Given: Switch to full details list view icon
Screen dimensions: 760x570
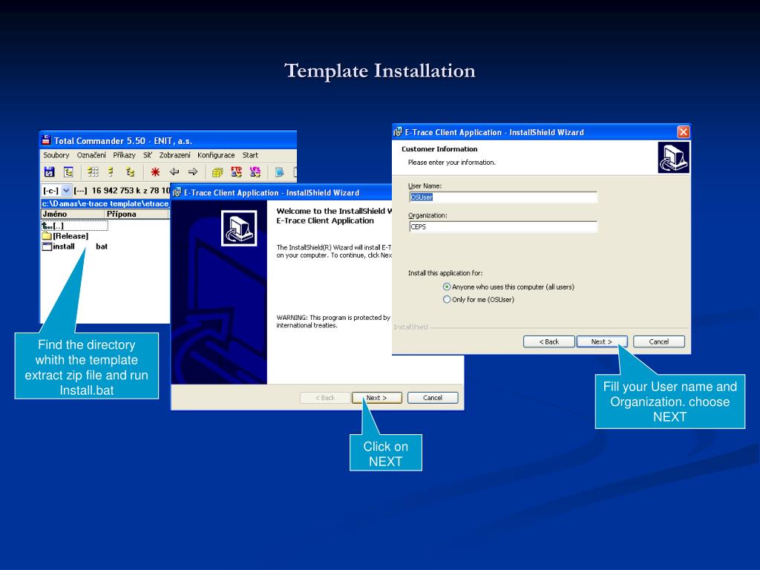Looking at the screenshot, I should 111,171.
